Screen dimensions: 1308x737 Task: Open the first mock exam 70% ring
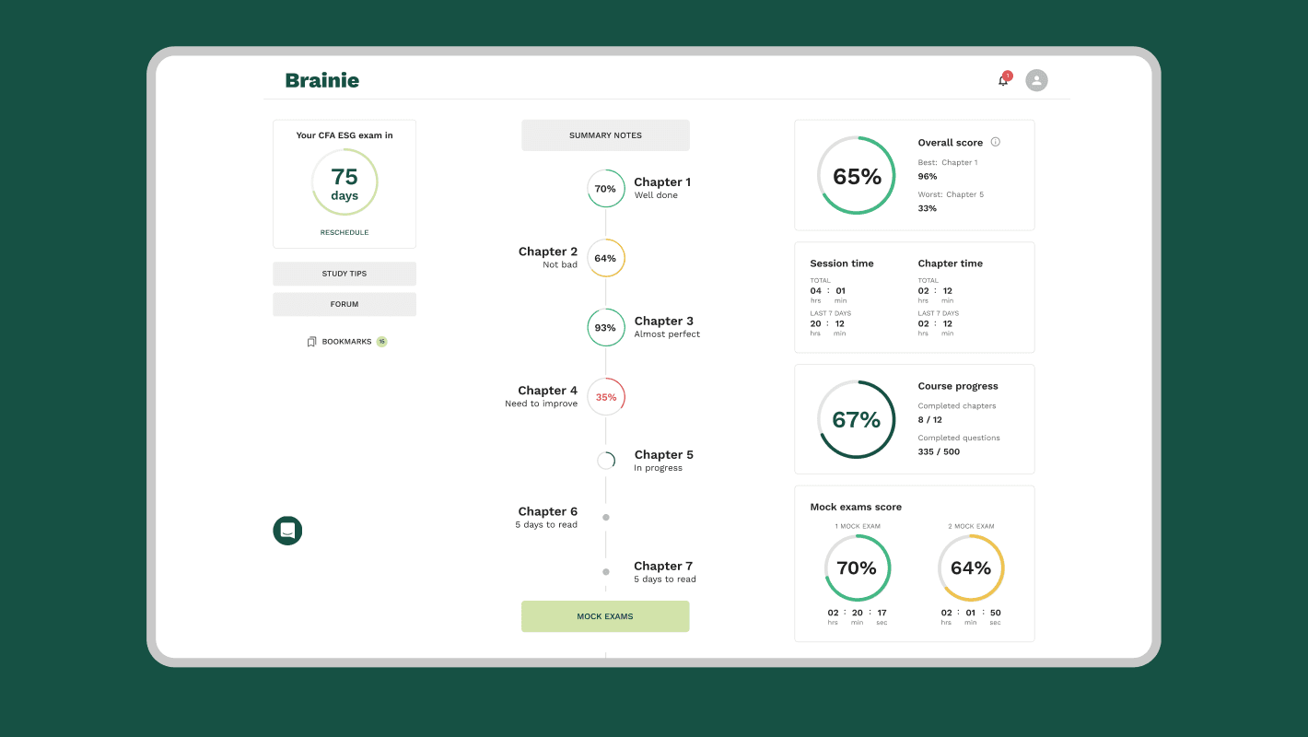pos(858,568)
